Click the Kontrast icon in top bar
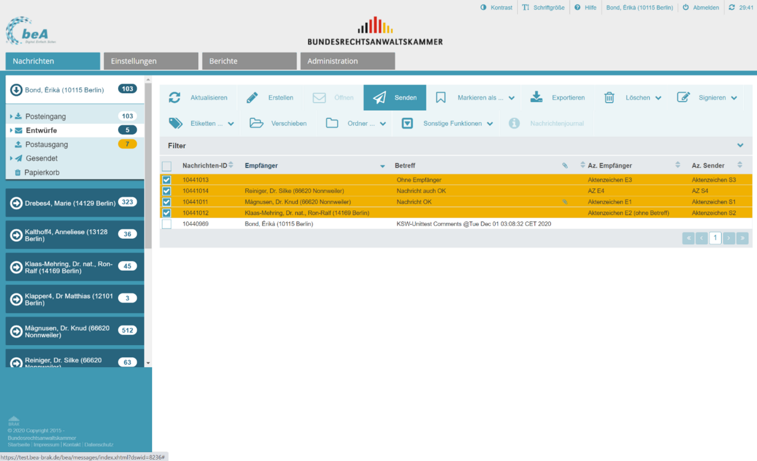The image size is (757, 461). [484, 8]
